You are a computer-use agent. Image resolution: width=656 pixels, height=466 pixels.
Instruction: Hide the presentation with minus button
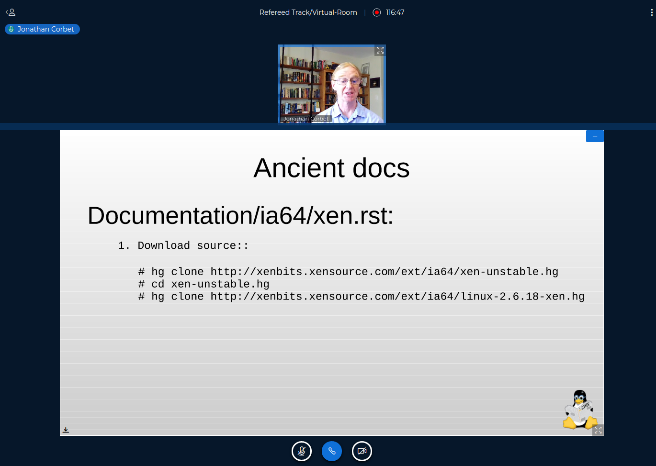(x=595, y=136)
